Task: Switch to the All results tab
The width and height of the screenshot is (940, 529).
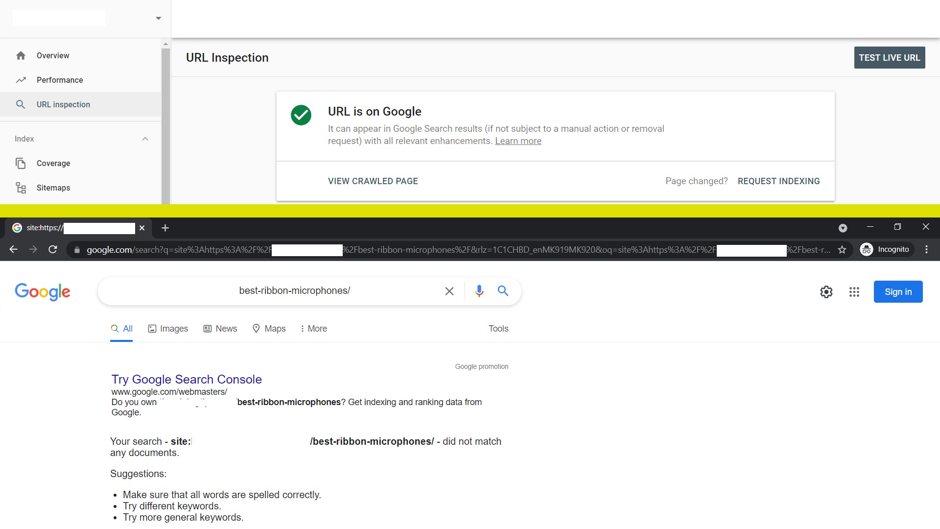Action: click(x=121, y=329)
